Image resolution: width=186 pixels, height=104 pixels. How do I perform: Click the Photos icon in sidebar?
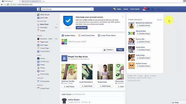[x=38, y=68]
